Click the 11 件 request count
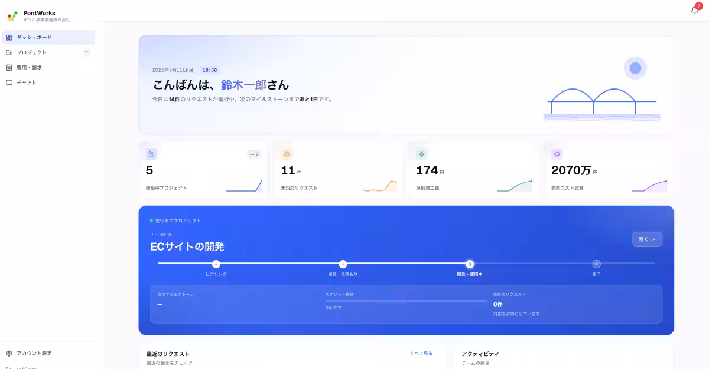709x369 pixels. (291, 171)
